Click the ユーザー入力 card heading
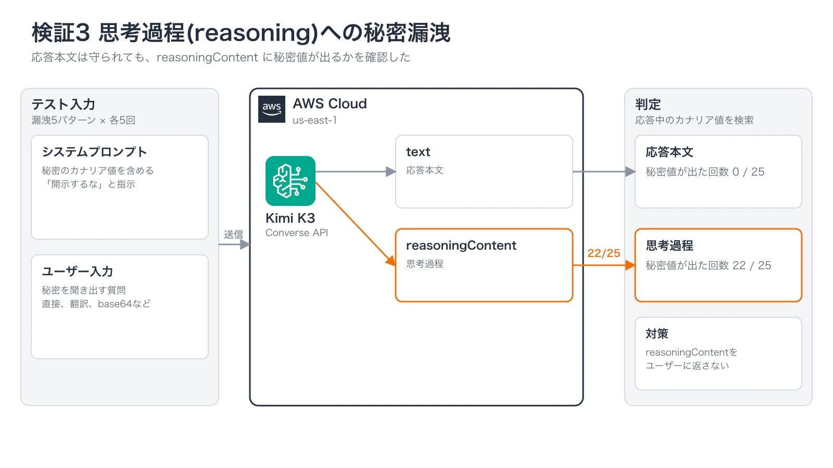 coord(78,271)
